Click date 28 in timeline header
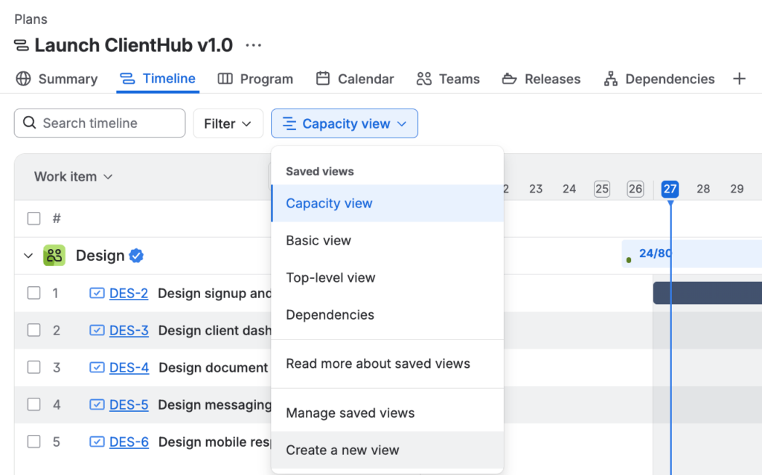762x475 pixels. (703, 189)
